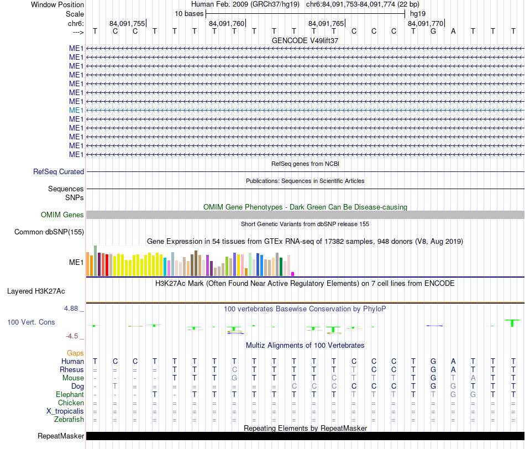Click the G base in the sequence row
The width and height of the screenshot is (525, 449).
[x=433, y=31]
